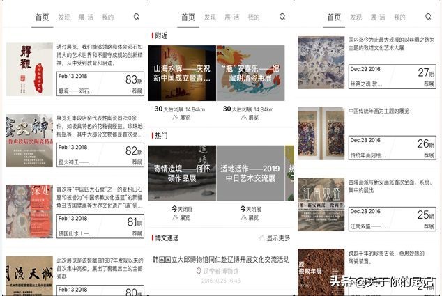Click the 展览 icon under 寄情造境 card
The height and width of the screenshot is (296, 442).
[176, 217]
